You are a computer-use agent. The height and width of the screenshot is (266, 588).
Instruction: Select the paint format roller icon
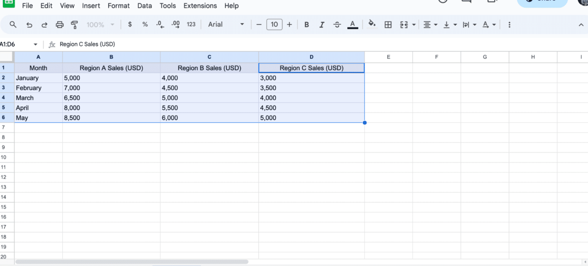pos(75,25)
